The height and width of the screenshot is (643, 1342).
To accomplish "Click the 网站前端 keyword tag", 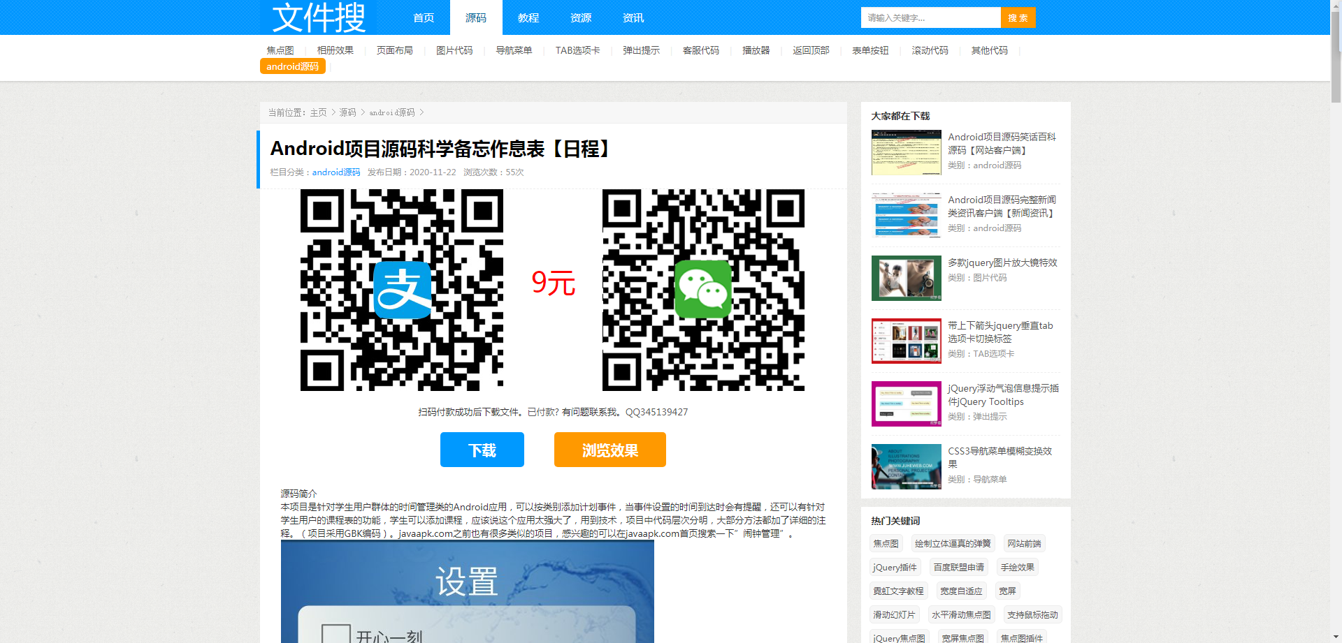I will tap(1025, 543).
